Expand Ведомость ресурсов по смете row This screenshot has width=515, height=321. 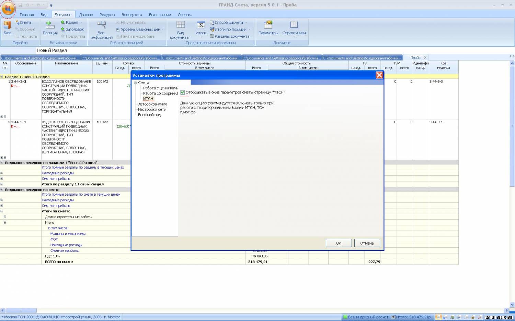tap(2, 189)
